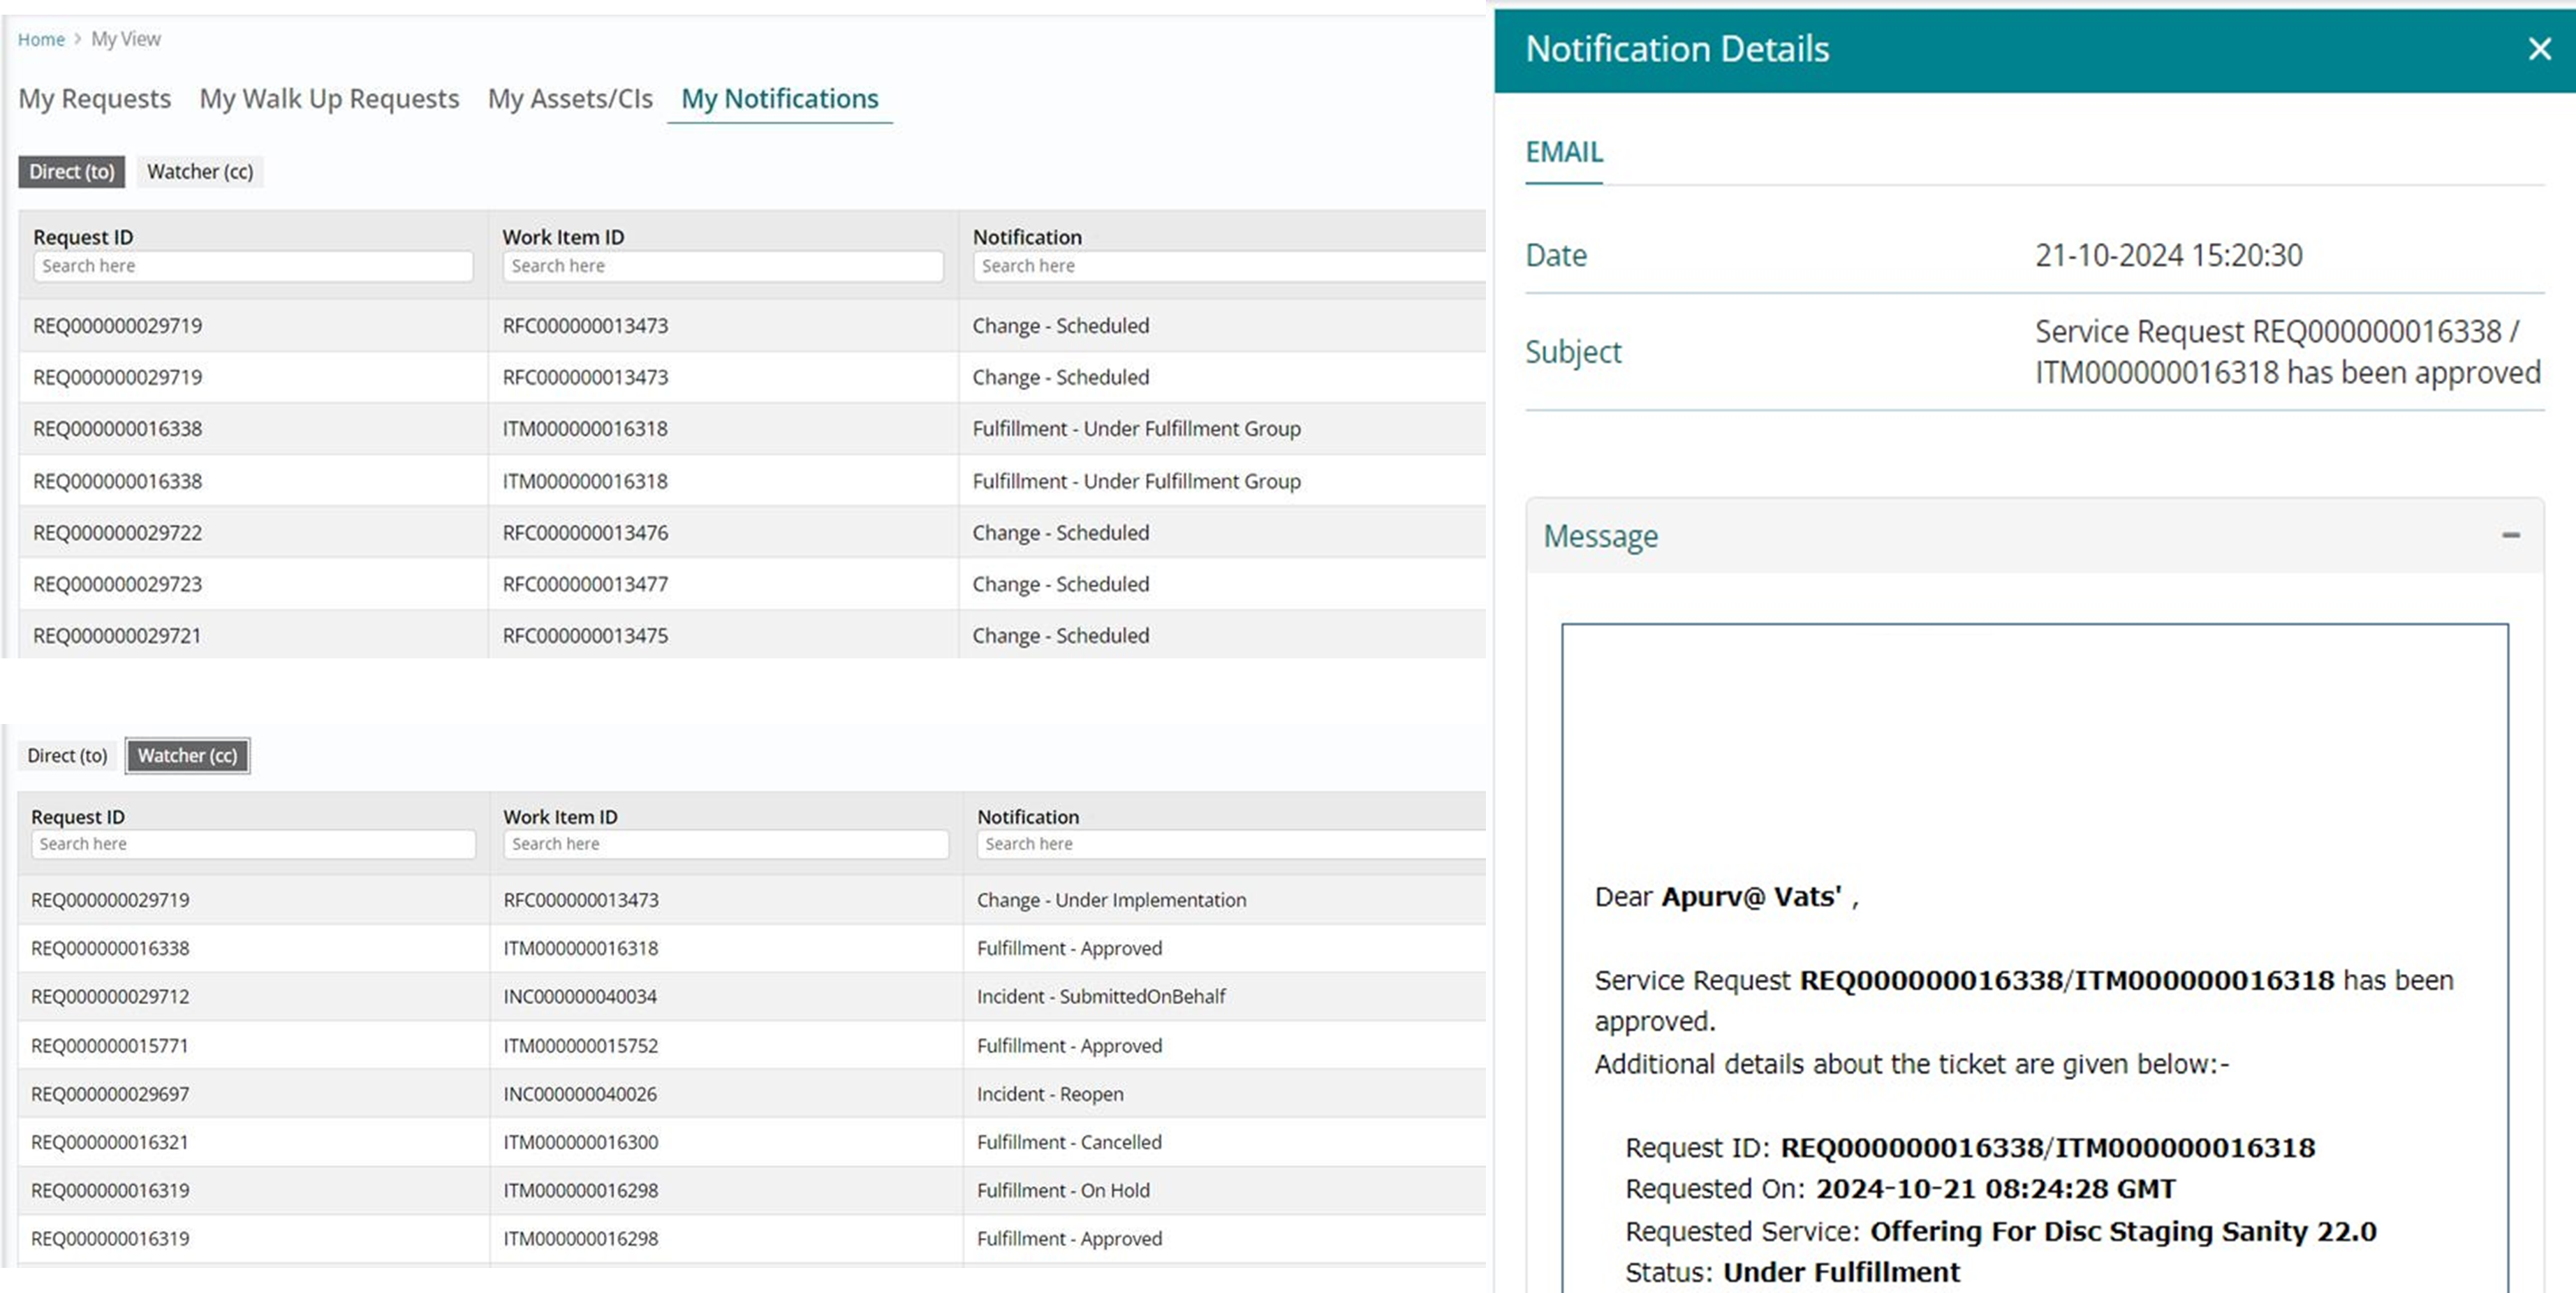Screen dimensions: 2576x1293
Task: Click the breadcrumb chevron after Home
Action: pos(78,39)
